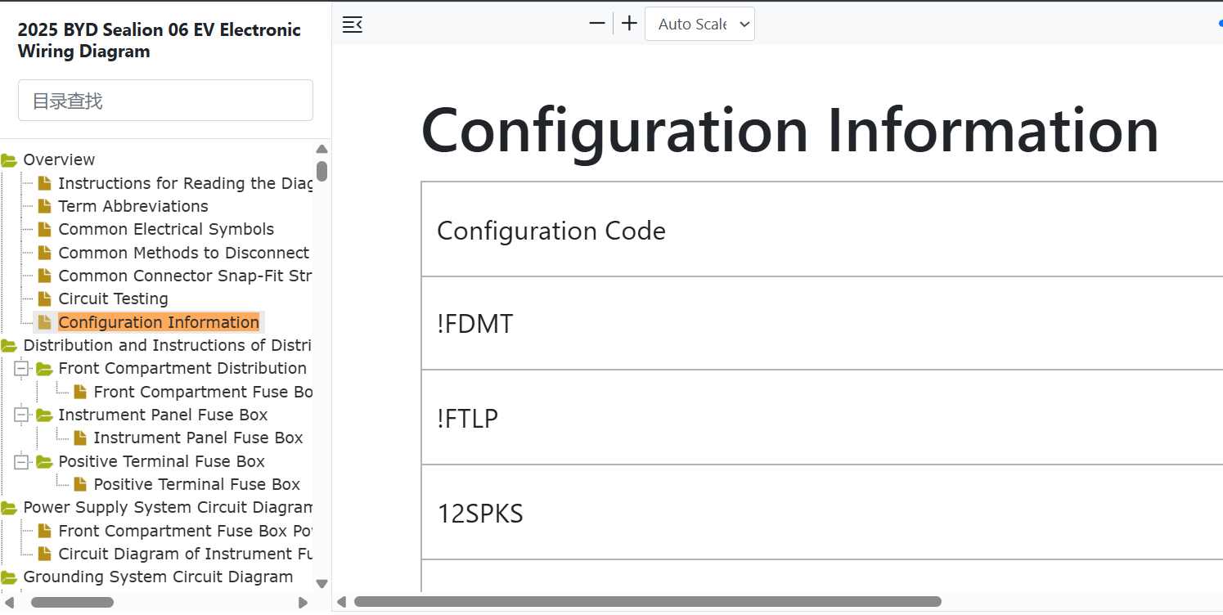Screen dimensions: 1223x615
Task: Open Common Electrical Symbols page
Action: coord(166,230)
